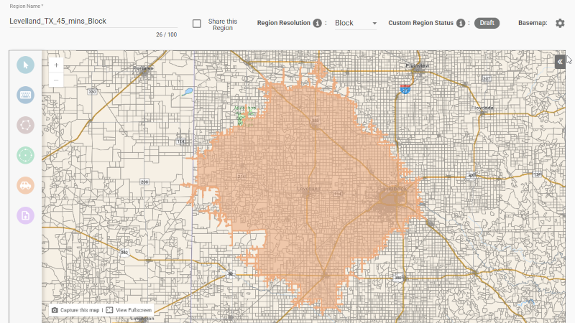This screenshot has height=323, width=575.
Task: Click the Interstate 27 highway shield
Action: (x=405, y=89)
